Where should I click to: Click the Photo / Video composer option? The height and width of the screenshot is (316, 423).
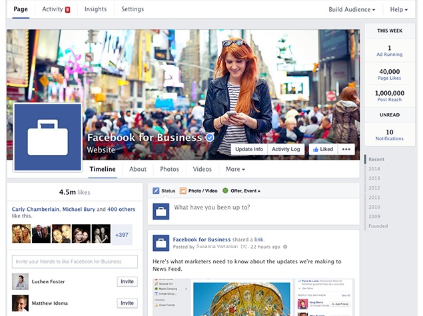(199, 191)
